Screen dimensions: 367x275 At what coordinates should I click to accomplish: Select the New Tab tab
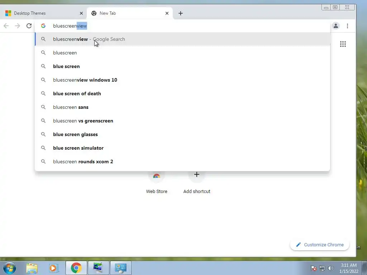click(129, 13)
